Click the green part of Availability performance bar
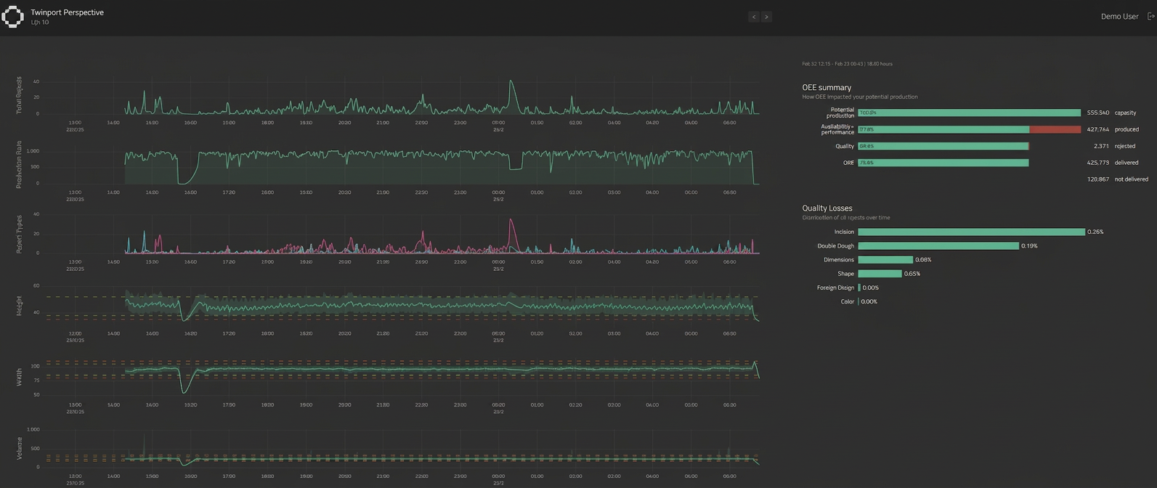Screen dimensions: 1157x488 click(943, 129)
